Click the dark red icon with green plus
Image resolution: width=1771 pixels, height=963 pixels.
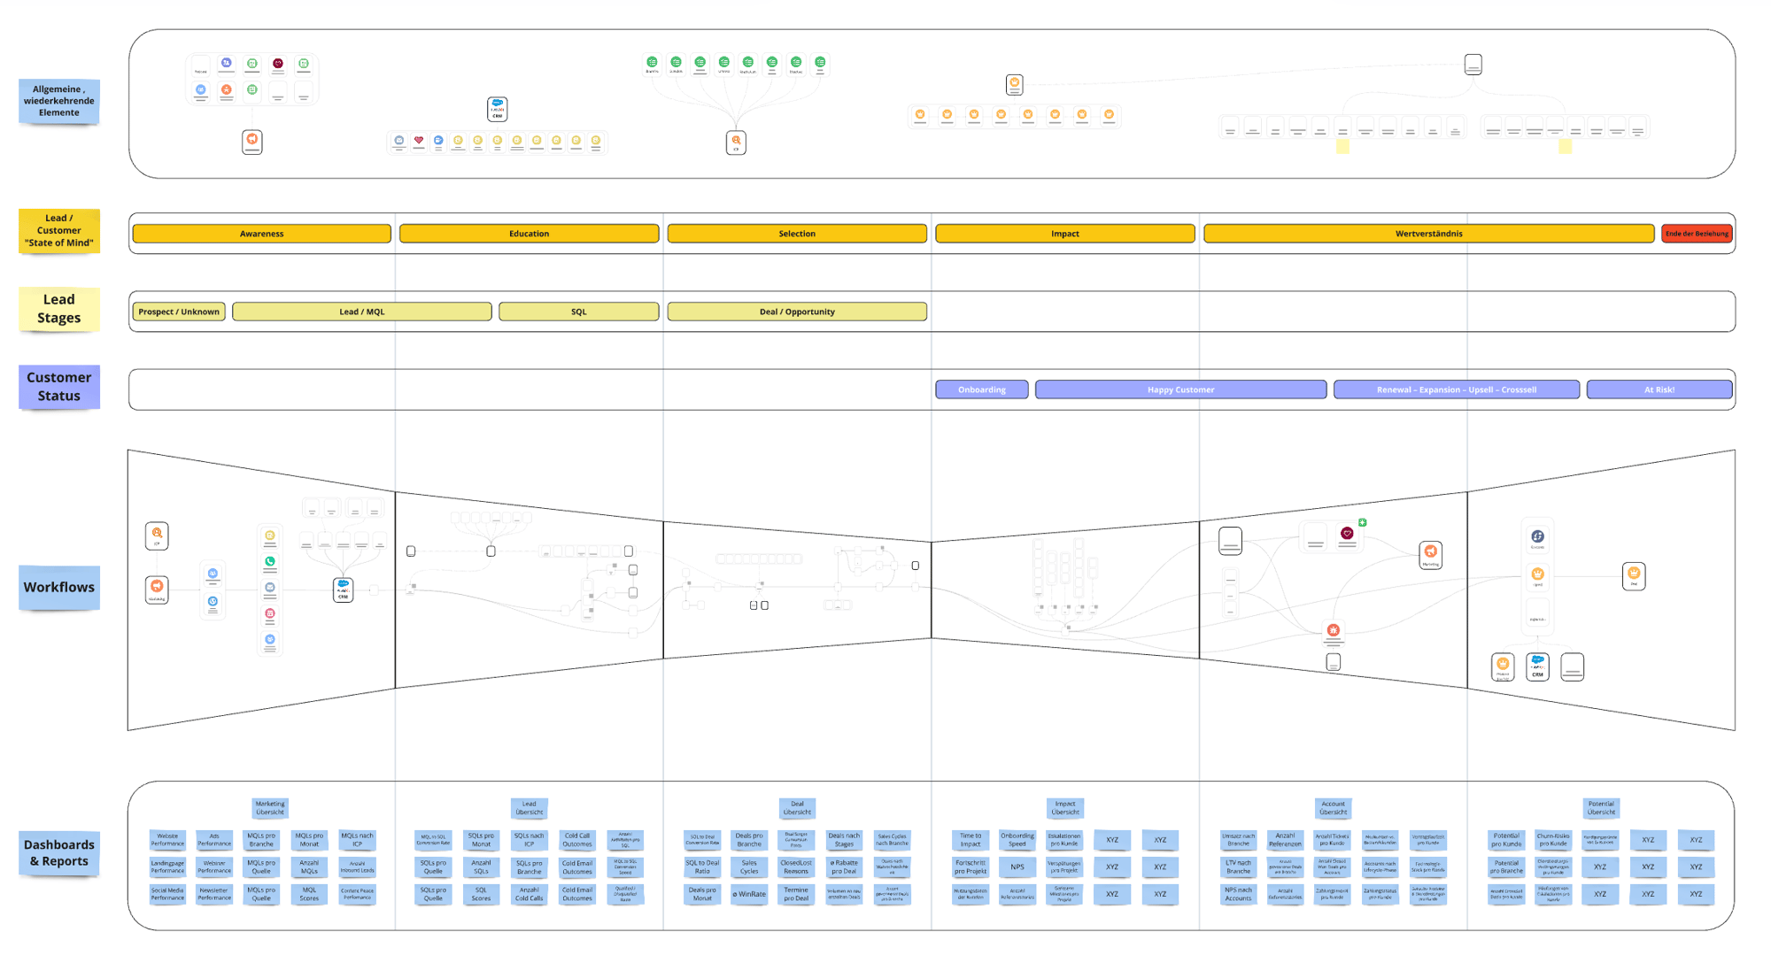[1347, 533]
